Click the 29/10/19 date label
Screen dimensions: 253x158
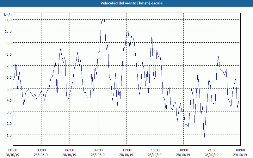click(x=240, y=155)
